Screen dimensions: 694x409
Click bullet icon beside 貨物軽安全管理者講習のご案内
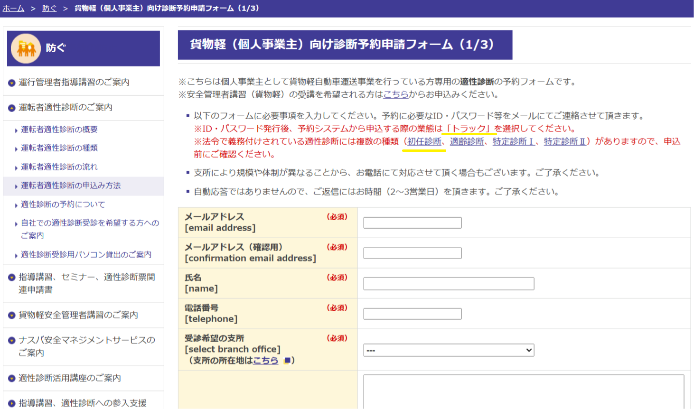(x=12, y=316)
